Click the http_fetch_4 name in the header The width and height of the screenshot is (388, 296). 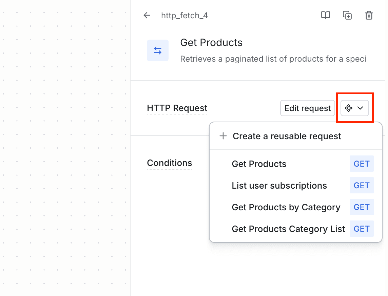click(184, 15)
